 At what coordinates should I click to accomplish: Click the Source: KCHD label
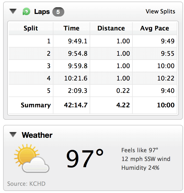pos(26,184)
